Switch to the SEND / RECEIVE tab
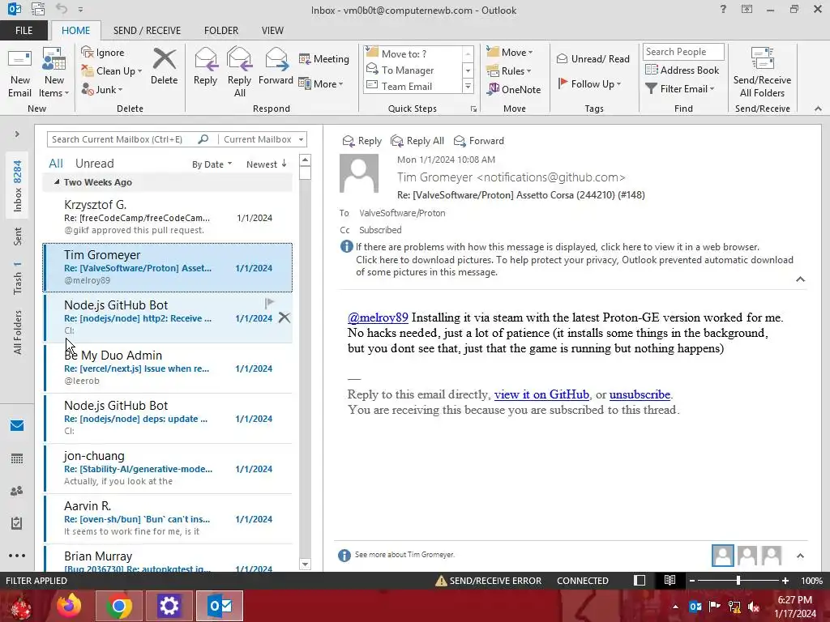The width and height of the screenshot is (830, 622). (148, 31)
